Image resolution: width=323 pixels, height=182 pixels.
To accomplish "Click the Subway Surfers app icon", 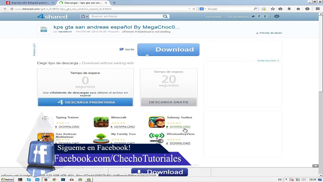I will 157,122.
